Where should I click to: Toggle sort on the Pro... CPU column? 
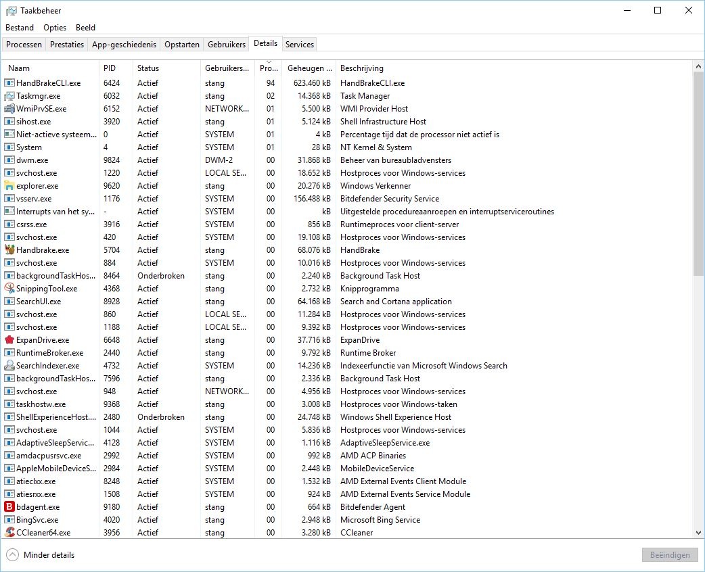coord(269,68)
